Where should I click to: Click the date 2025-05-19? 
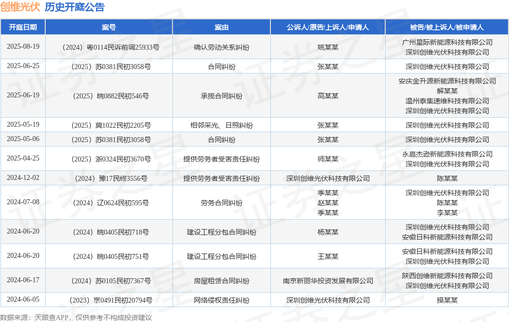pyautogui.click(x=23, y=125)
